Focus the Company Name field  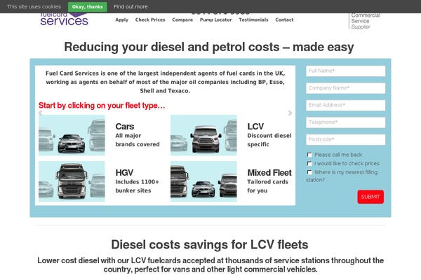[345, 88]
